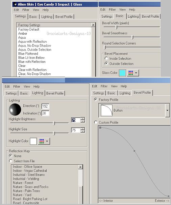Click the Round Selection Corners slider handle
Screen dimensions: 171x205
click(105, 47)
